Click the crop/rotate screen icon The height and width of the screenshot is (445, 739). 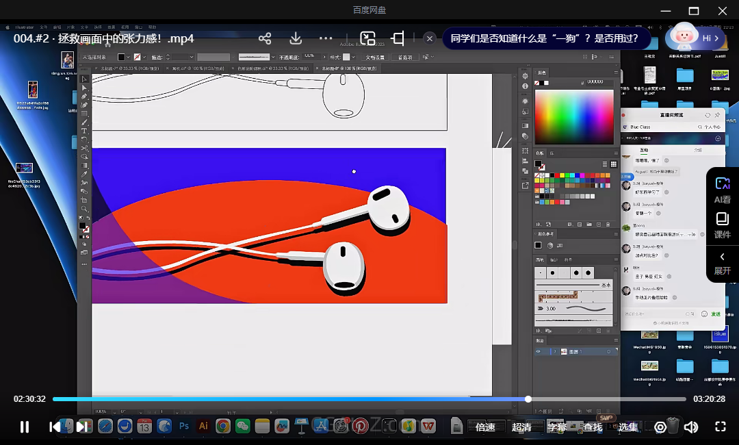pos(398,38)
